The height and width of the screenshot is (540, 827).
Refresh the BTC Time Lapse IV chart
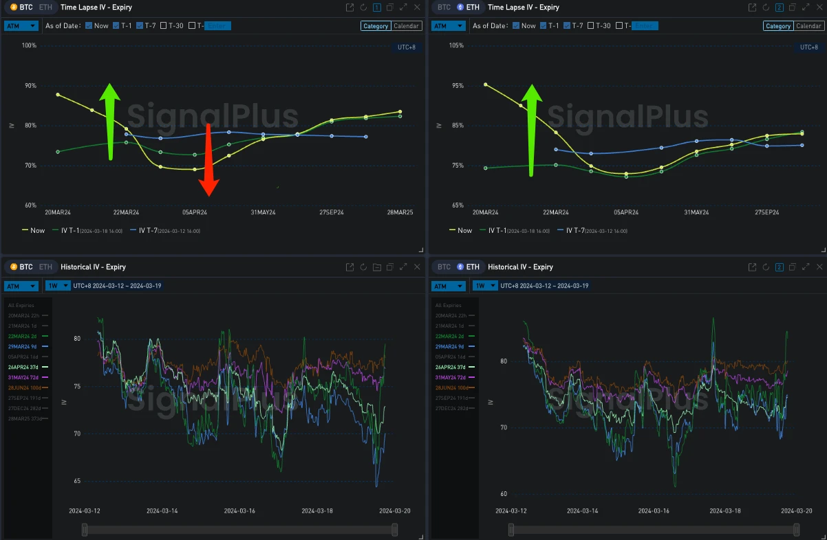[363, 8]
